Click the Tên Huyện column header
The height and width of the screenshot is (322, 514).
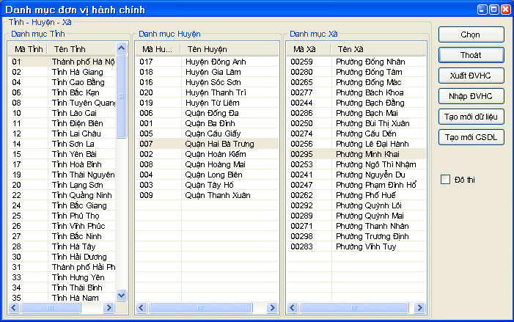pos(230,49)
